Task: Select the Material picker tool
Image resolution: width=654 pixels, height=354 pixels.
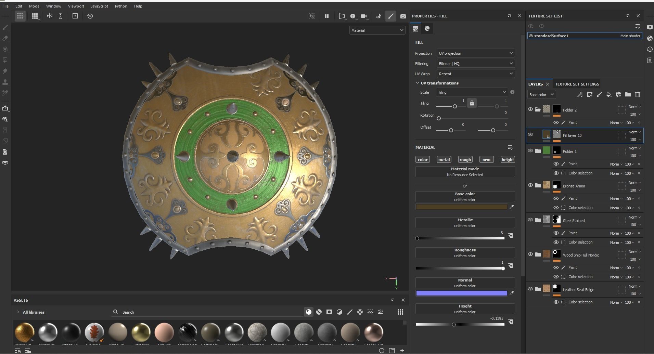Action: click(x=5, y=93)
